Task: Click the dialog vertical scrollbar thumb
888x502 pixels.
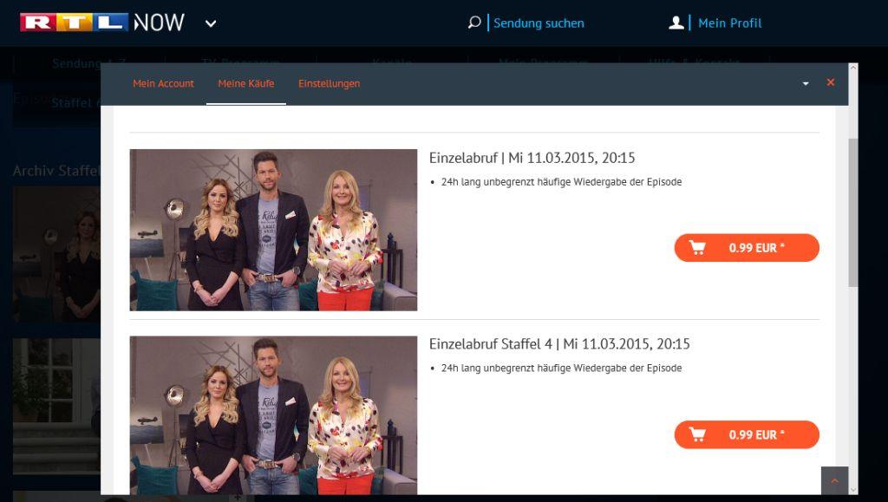Action: [x=853, y=212]
